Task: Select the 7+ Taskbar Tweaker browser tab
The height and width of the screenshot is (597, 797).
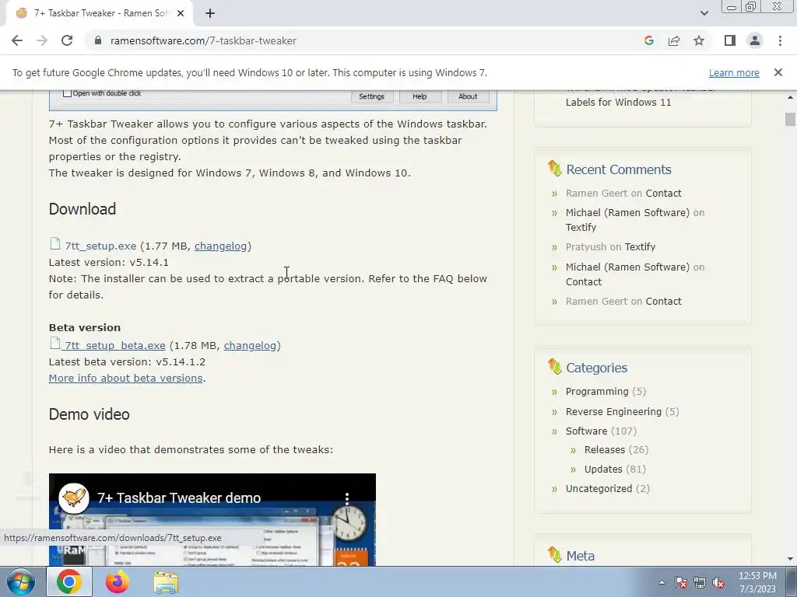Action: pyautogui.click(x=99, y=14)
